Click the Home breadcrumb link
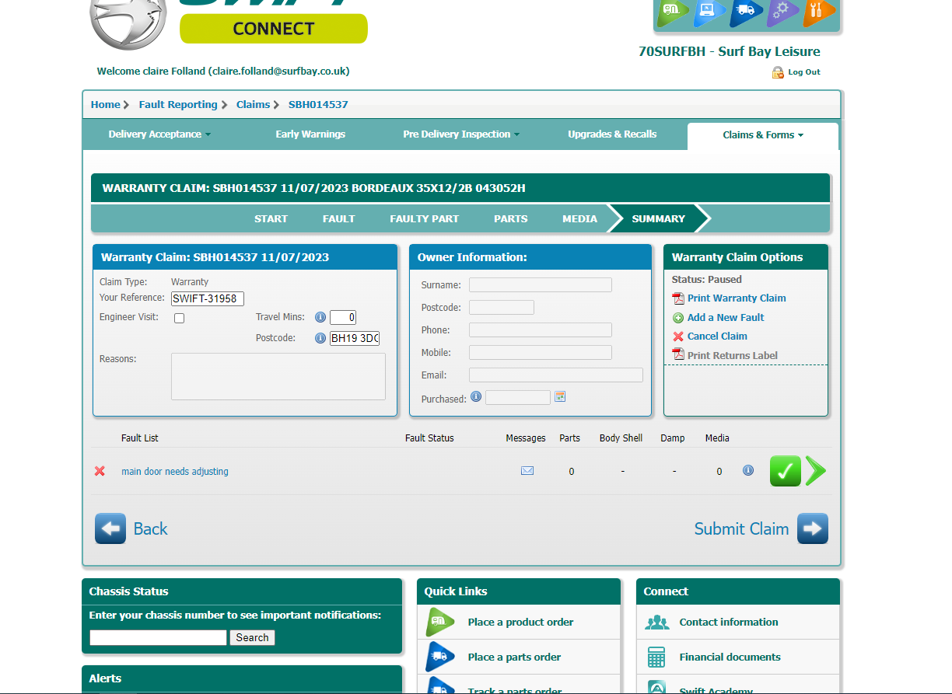The height and width of the screenshot is (694, 952). [106, 104]
